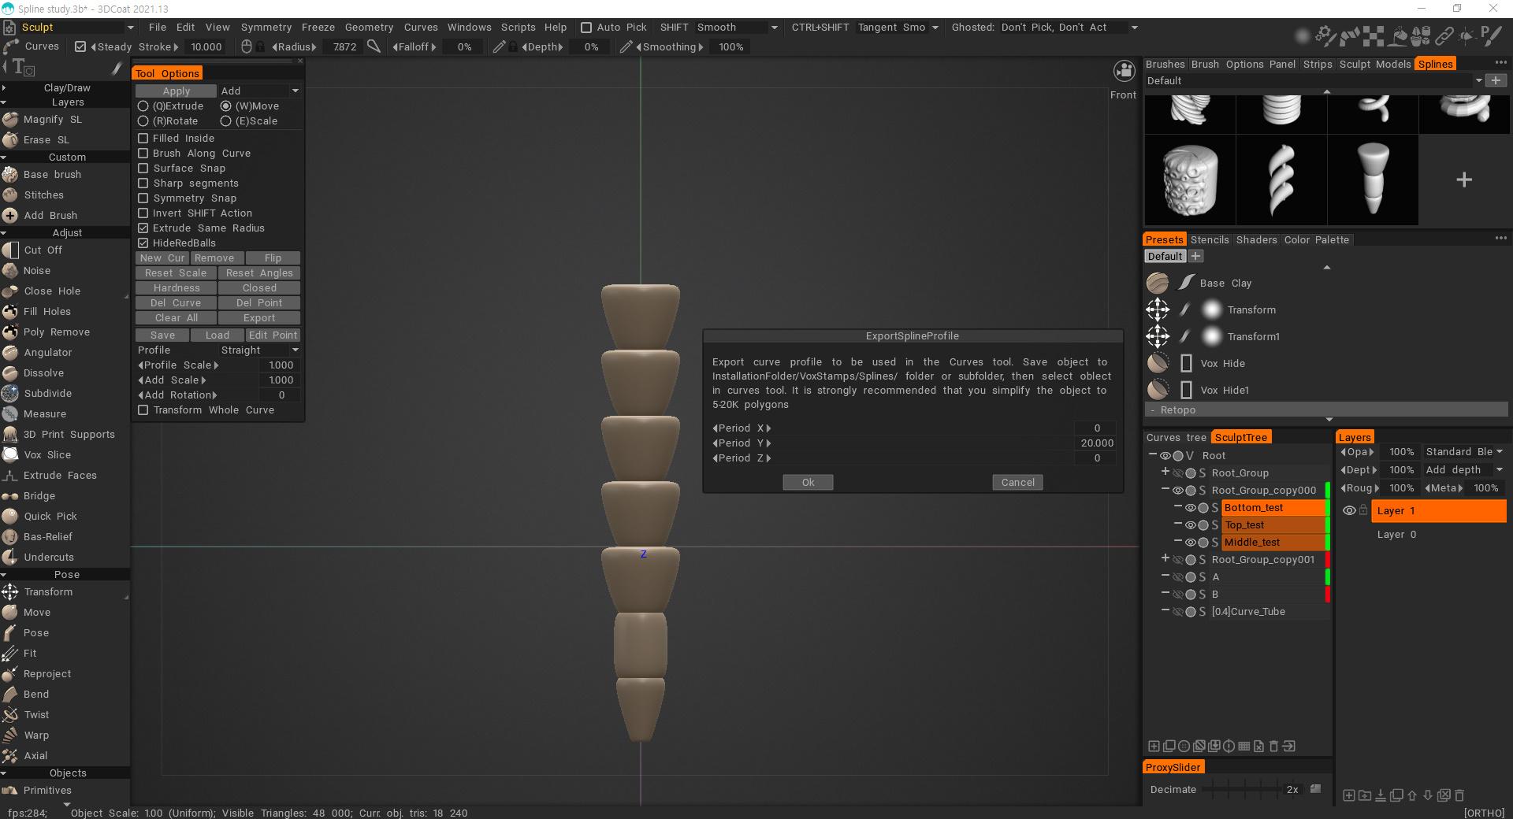Switch to the Stencils tab

click(1209, 240)
